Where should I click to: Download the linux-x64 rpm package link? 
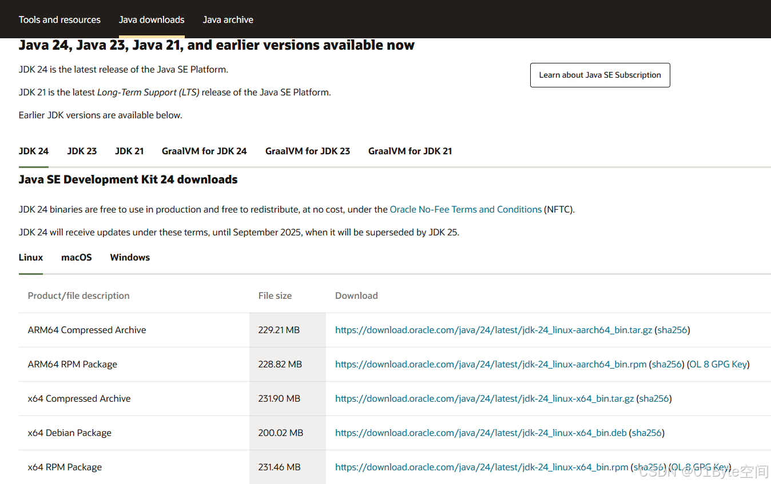[482, 467]
